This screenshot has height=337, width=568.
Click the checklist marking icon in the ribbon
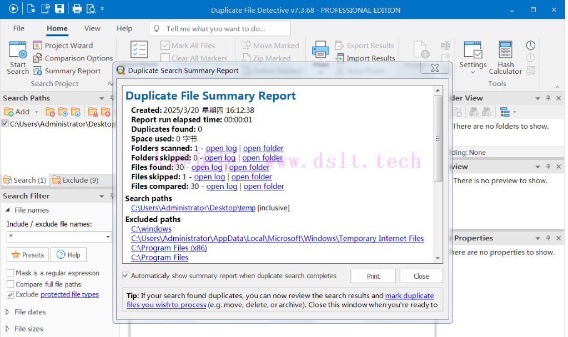[139, 49]
